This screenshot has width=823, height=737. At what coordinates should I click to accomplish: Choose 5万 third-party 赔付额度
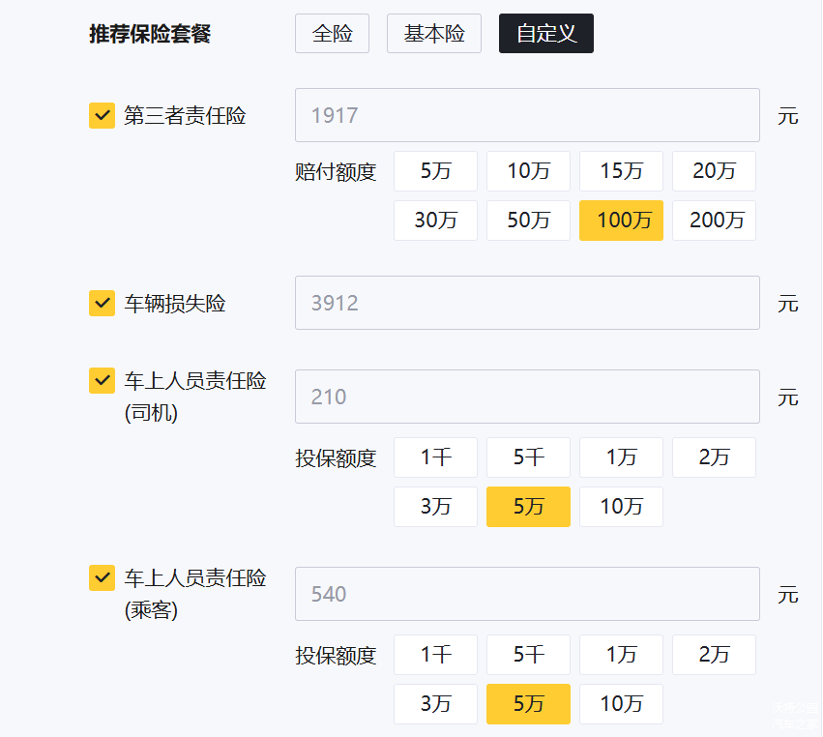(x=435, y=171)
